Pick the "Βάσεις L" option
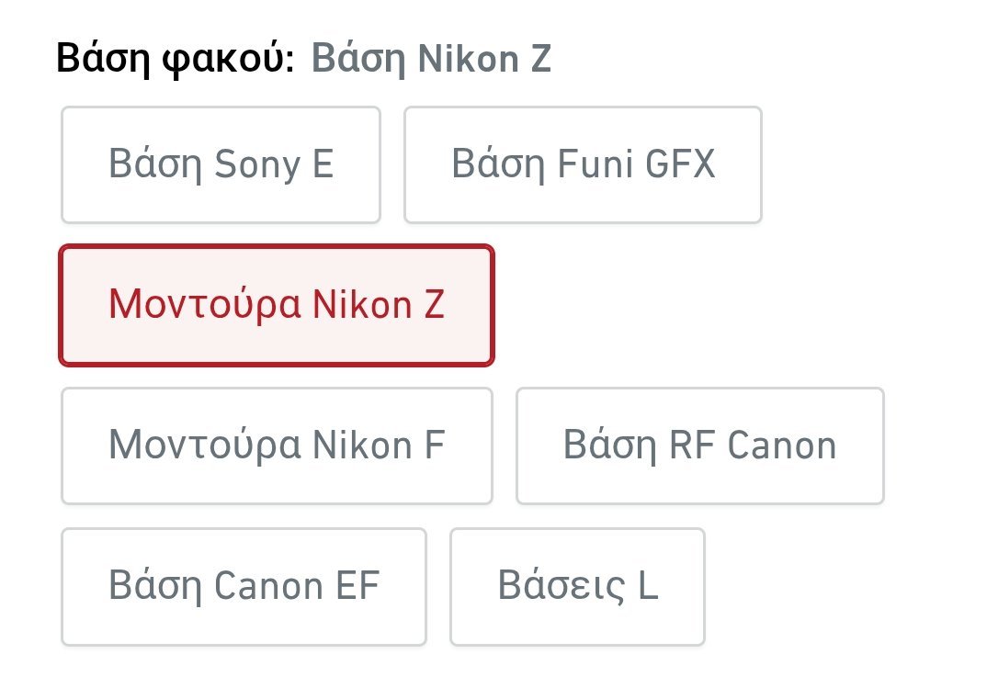Screen dimensions: 987x688 pos(577,586)
